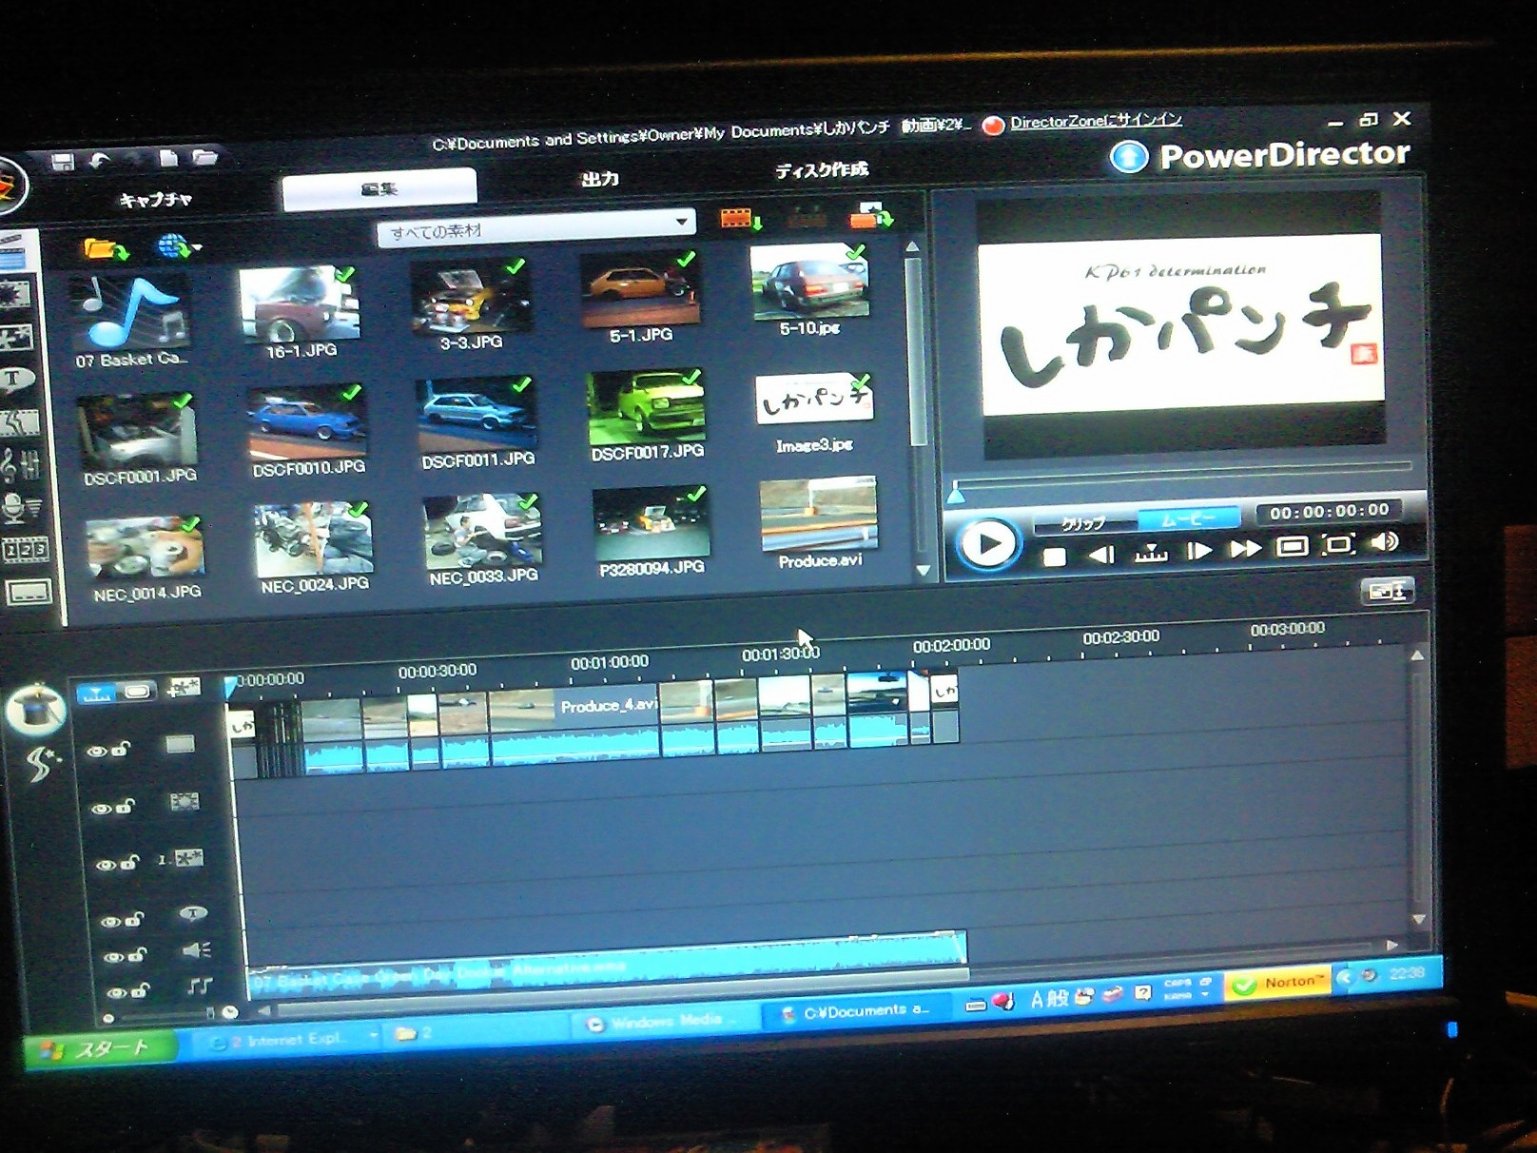This screenshot has width=1537, height=1153.
Task: Toggle the lock on the video track
Action: click(121, 749)
